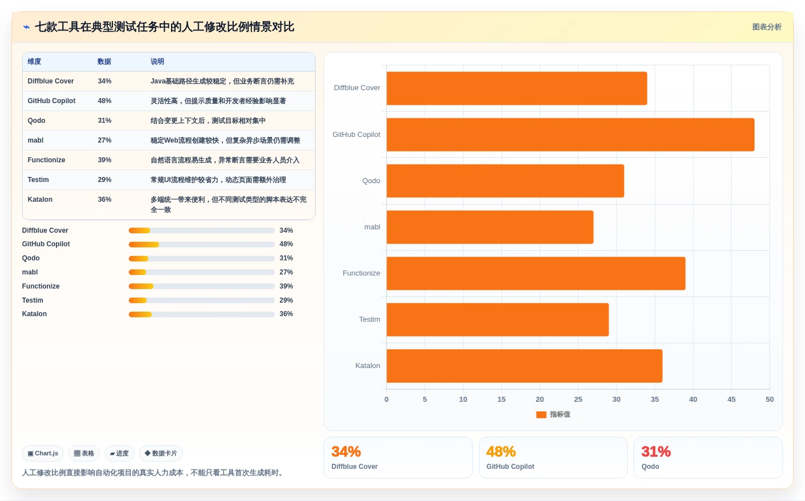Click the Qodo bar in chart
Image resolution: width=805 pixels, height=501 pixels.
(x=505, y=181)
